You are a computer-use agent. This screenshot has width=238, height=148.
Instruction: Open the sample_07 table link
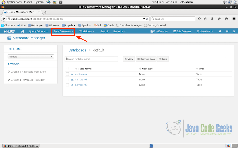(81, 79)
